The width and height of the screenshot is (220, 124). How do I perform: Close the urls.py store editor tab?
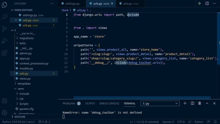[112, 3]
